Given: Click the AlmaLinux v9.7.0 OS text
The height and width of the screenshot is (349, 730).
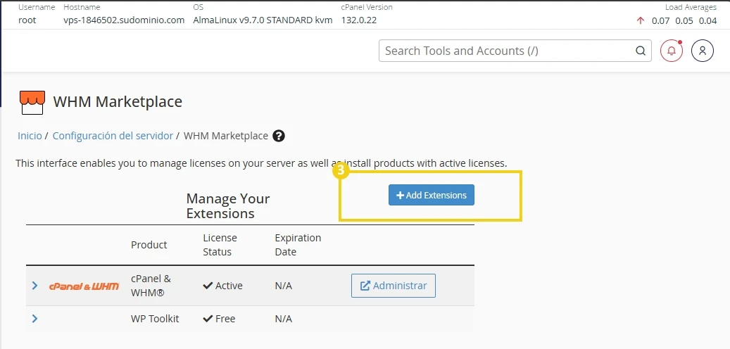Looking at the screenshot, I should (263, 20).
